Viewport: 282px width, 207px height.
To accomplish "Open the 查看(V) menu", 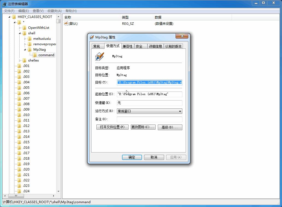I will click(x=38, y=11).
